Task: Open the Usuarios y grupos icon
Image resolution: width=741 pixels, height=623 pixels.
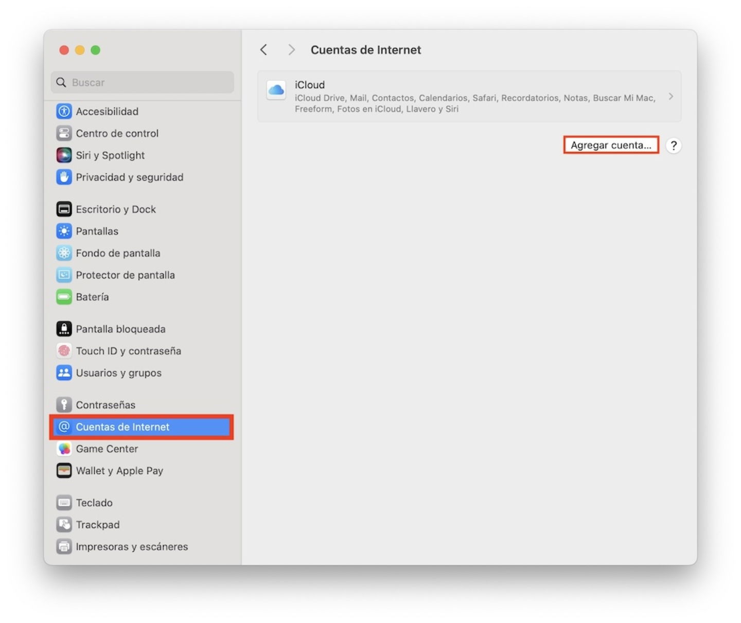Action: [x=64, y=373]
